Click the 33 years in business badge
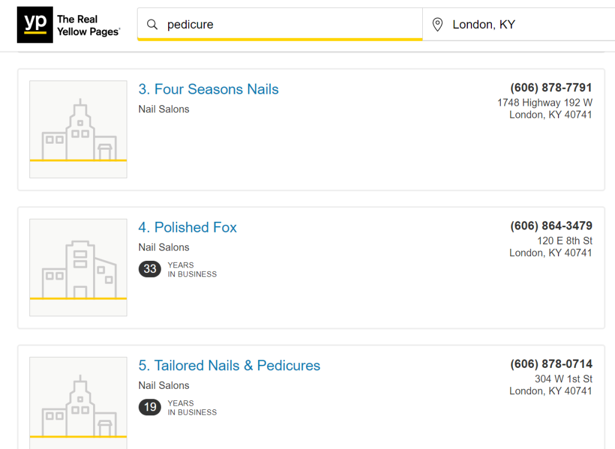Image resolution: width=615 pixels, height=449 pixels. coord(150,269)
